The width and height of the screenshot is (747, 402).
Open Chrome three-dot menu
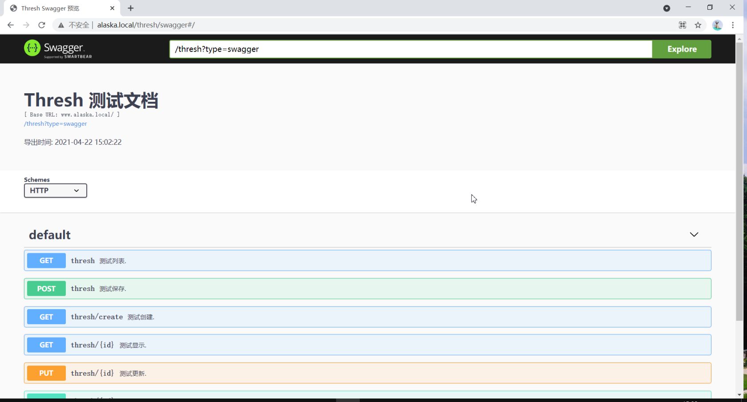coord(733,25)
